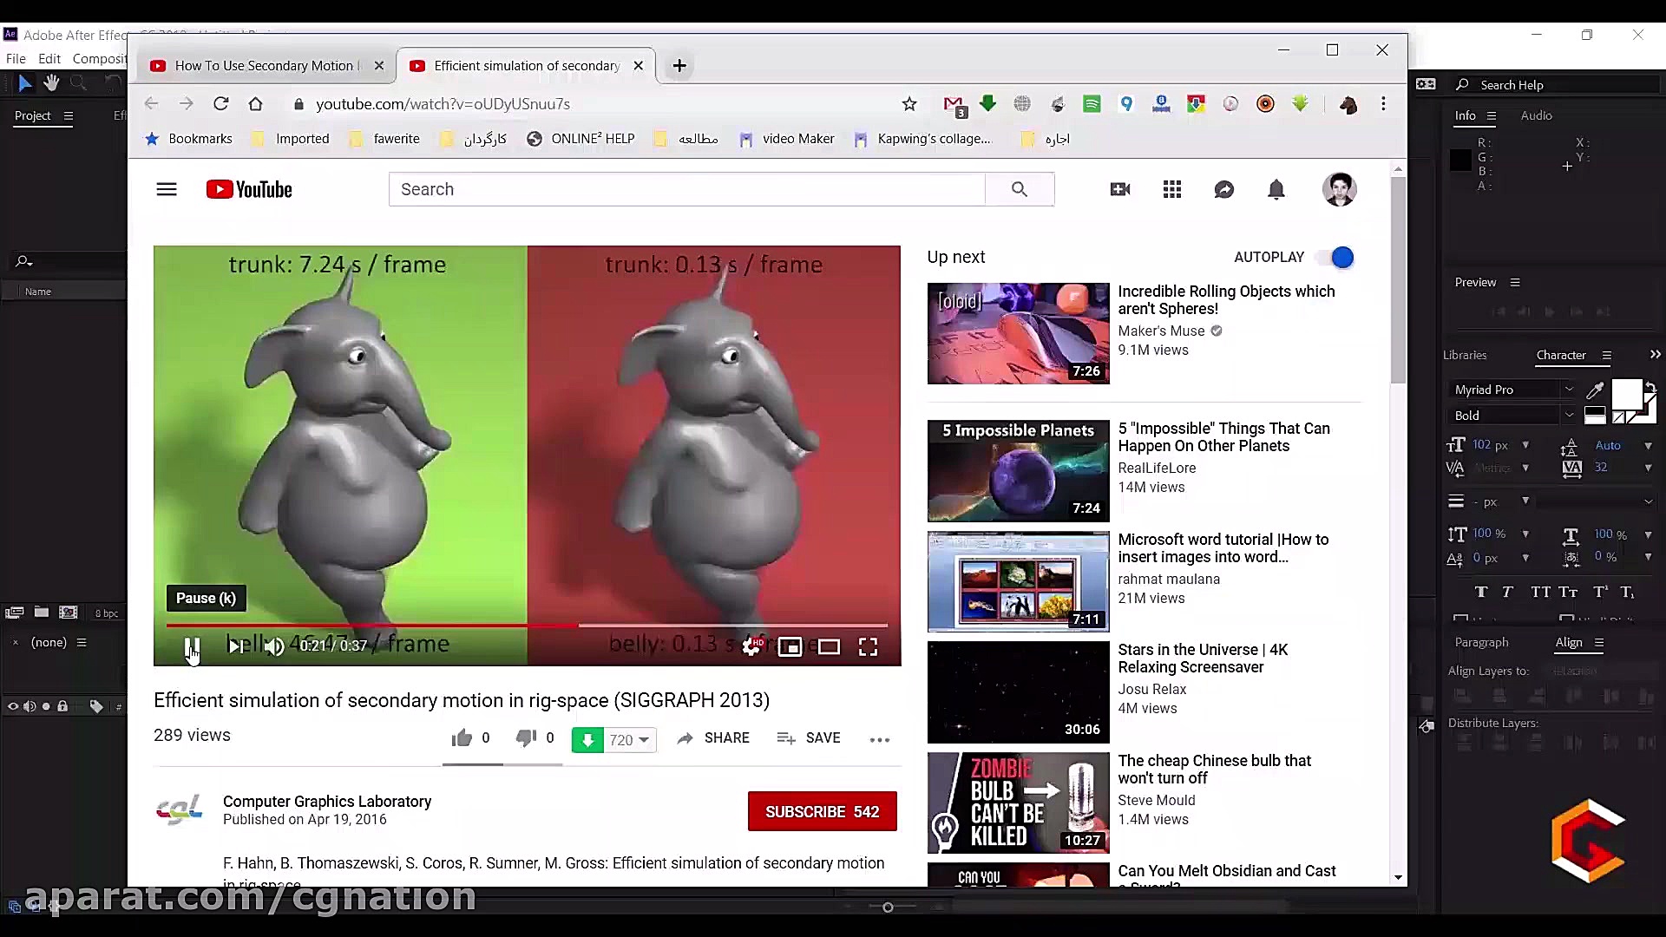The height and width of the screenshot is (937, 1666).
Task: Open the video settings gear
Action: [751, 646]
